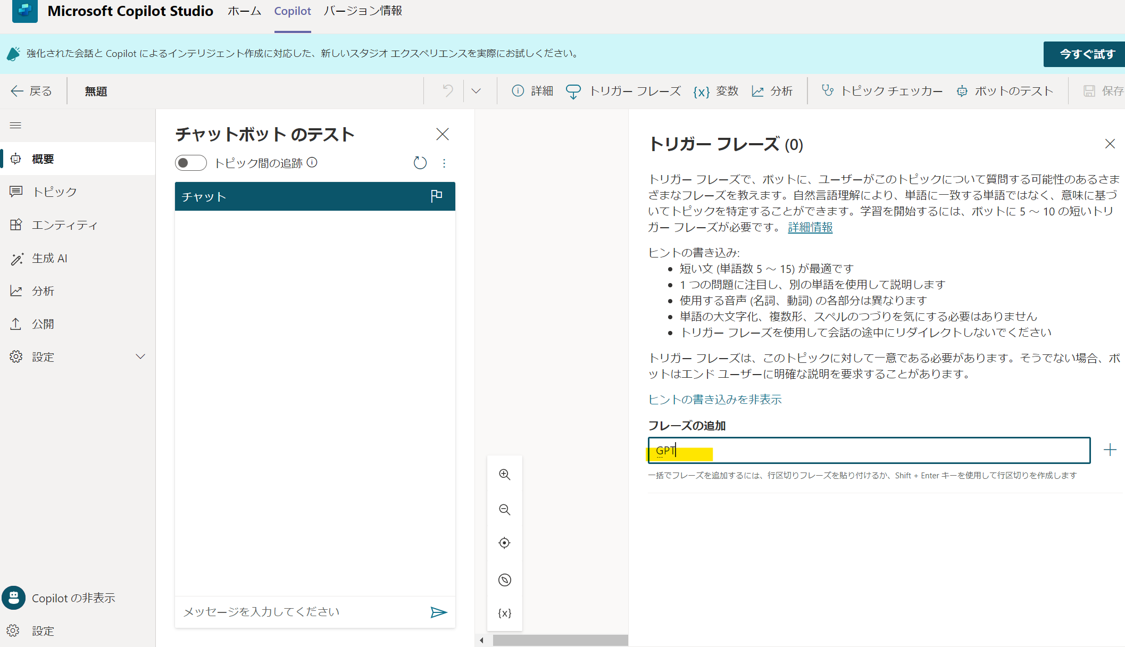
Task: Open the undo history dropdown arrow
Action: click(x=476, y=91)
